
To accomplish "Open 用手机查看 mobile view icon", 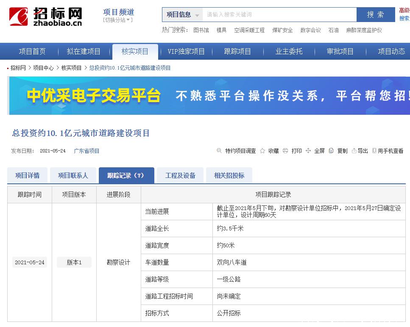I will click(x=375, y=151).
